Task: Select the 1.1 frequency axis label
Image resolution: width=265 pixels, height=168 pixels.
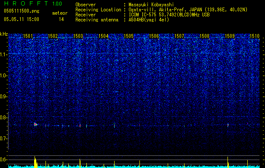Action: point(3,55)
